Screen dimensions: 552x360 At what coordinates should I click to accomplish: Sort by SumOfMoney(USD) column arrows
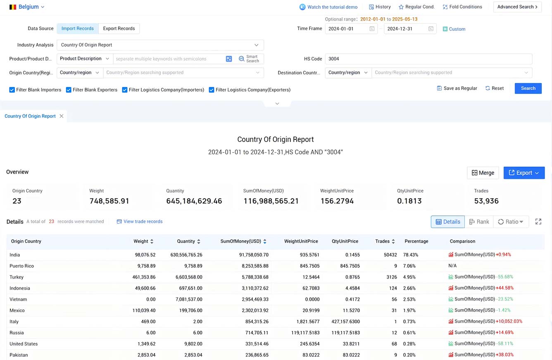tap(265, 241)
